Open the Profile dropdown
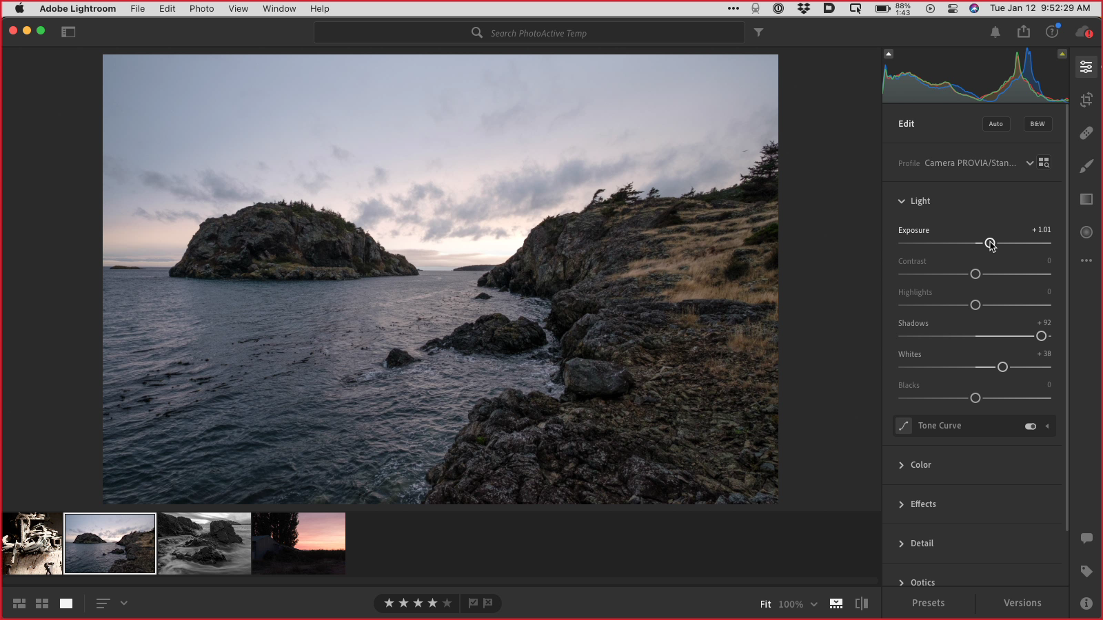1103x620 pixels. (x=1029, y=163)
